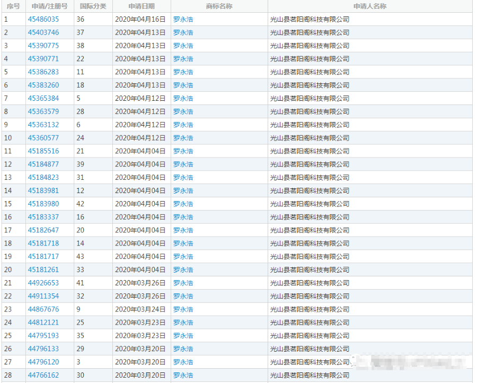477x383 pixels.
Task: Click application number 45185516
Action: (43, 151)
